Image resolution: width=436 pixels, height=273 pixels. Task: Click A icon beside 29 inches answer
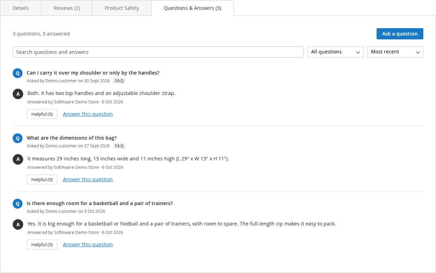[x=18, y=159]
